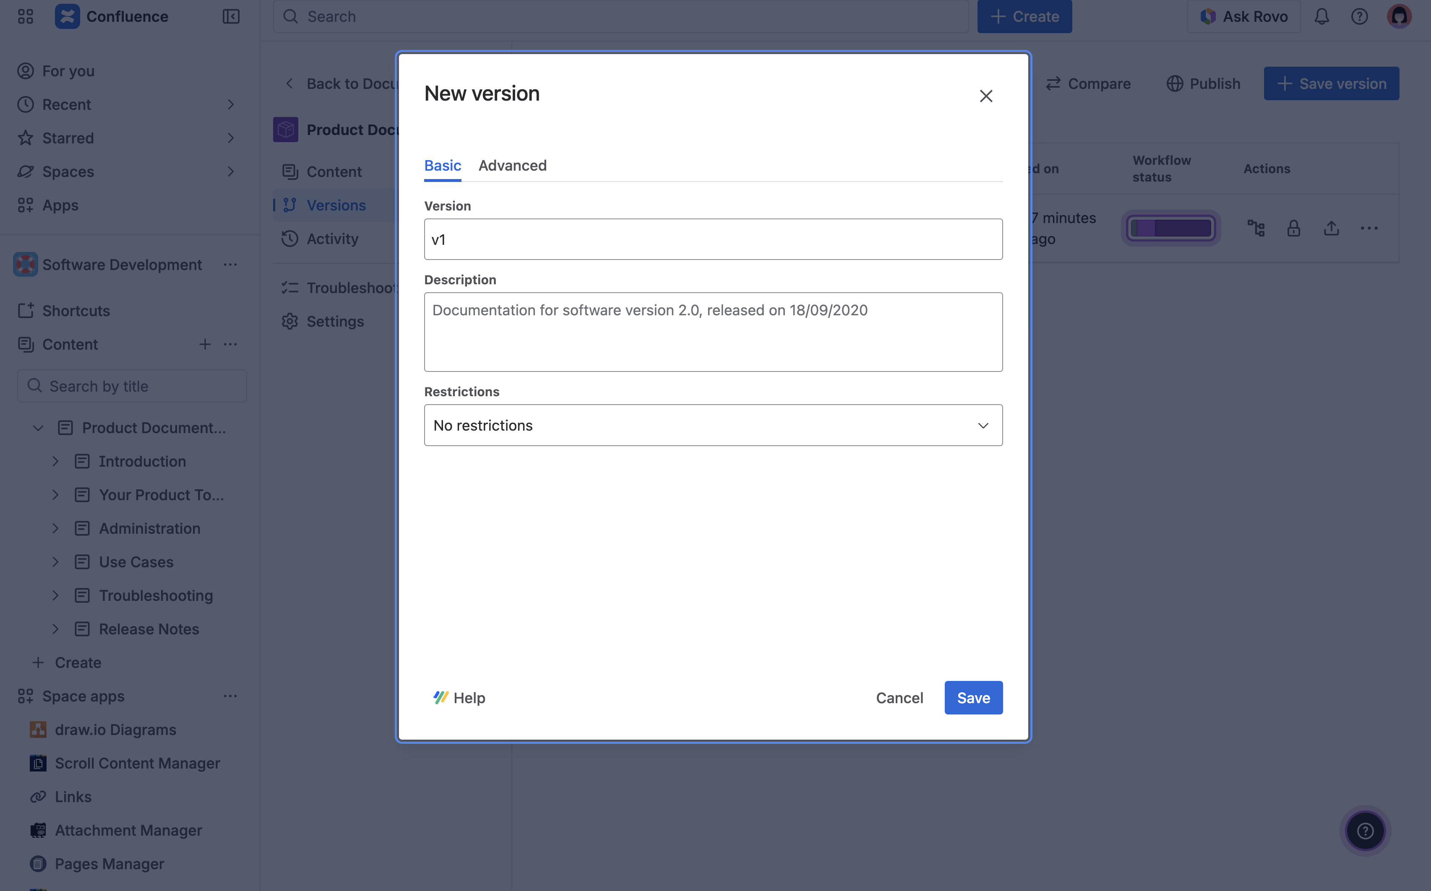Expand the Release Notes page in the tree
1431x891 pixels.
pos(56,629)
